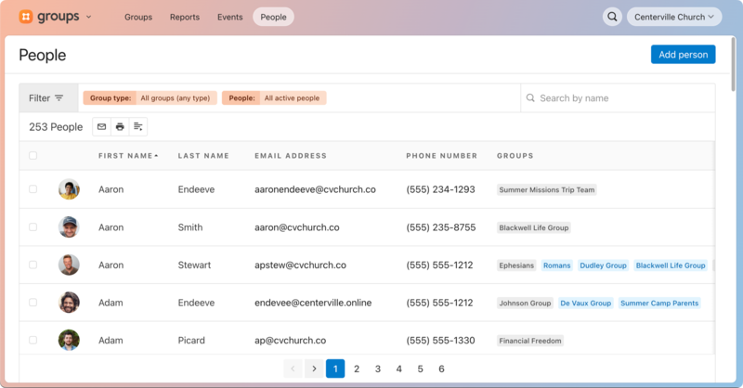
Task: Check the box for Aaron Smith's row
Action: (33, 227)
